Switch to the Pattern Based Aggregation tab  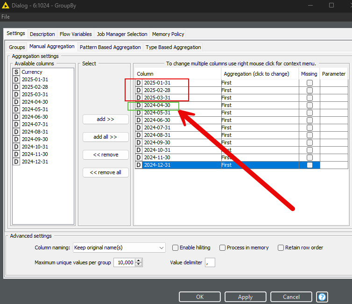[x=110, y=47]
